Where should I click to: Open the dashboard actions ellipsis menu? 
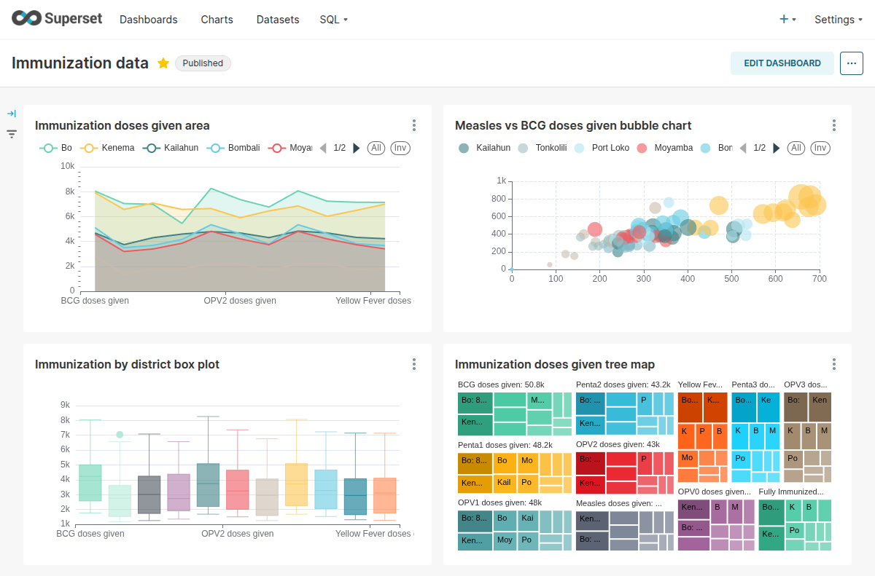[851, 63]
